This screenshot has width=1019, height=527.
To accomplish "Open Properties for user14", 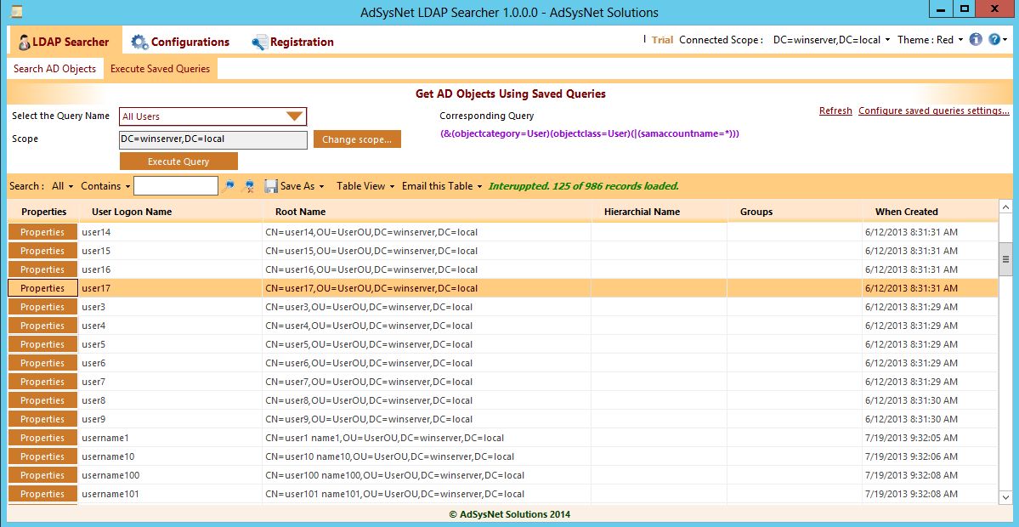I will pos(42,232).
